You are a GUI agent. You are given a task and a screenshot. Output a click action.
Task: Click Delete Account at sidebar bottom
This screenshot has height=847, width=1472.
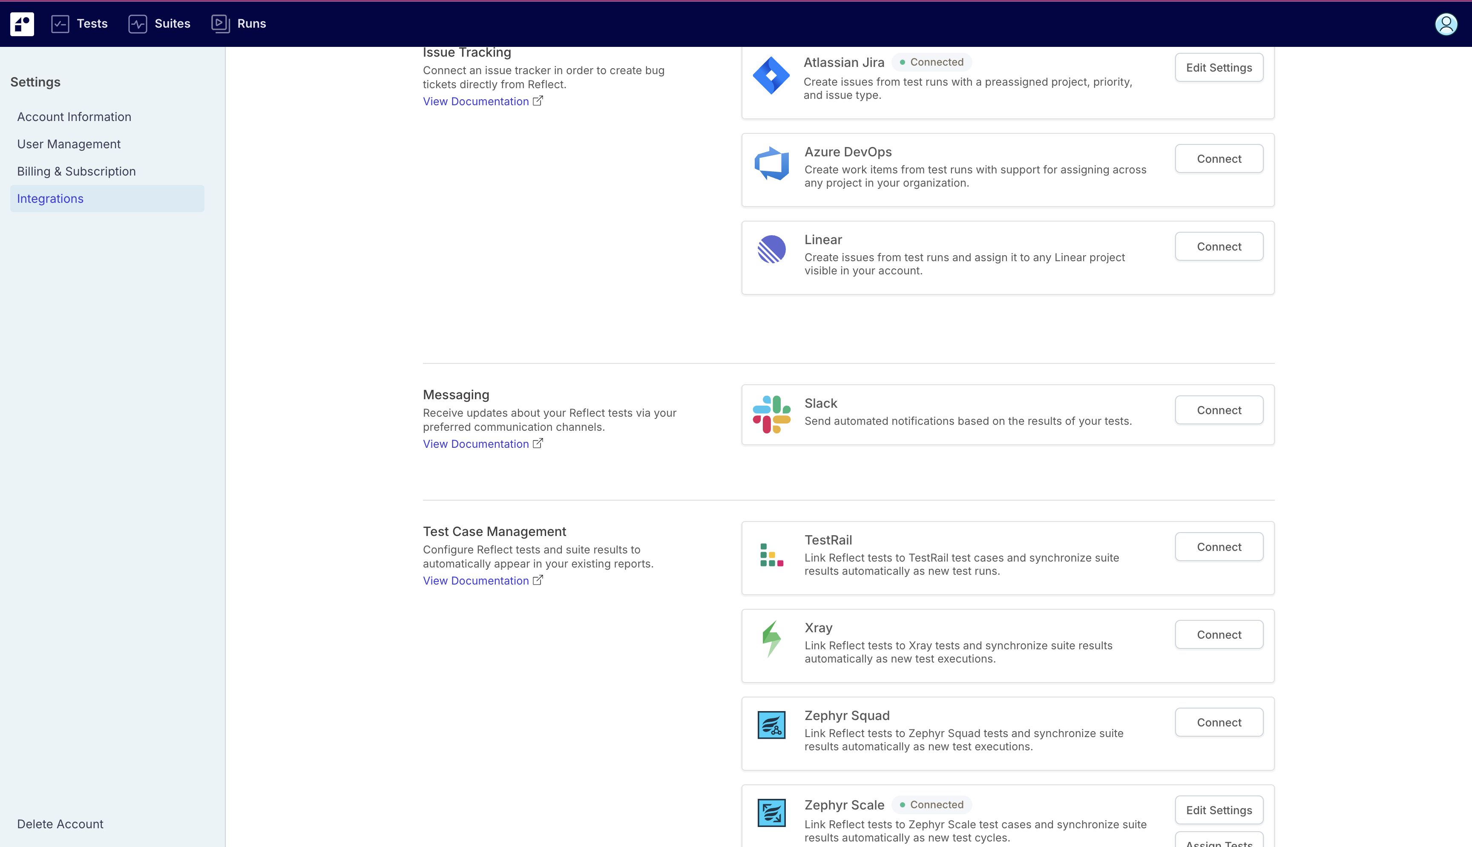click(60, 824)
